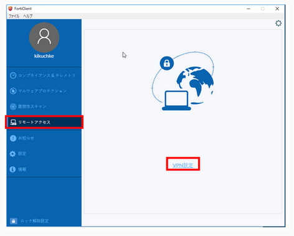Open 設定 in the sidebar
The height and width of the screenshot is (236, 294).
coord(44,154)
